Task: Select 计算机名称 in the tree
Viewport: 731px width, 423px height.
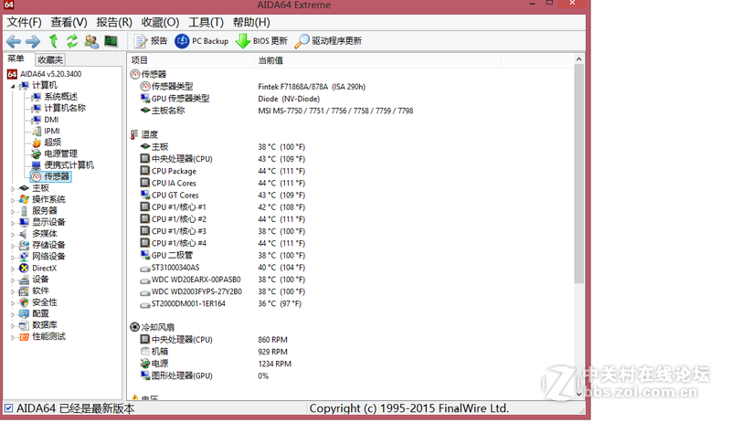Action: pyautogui.click(x=65, y=108)
